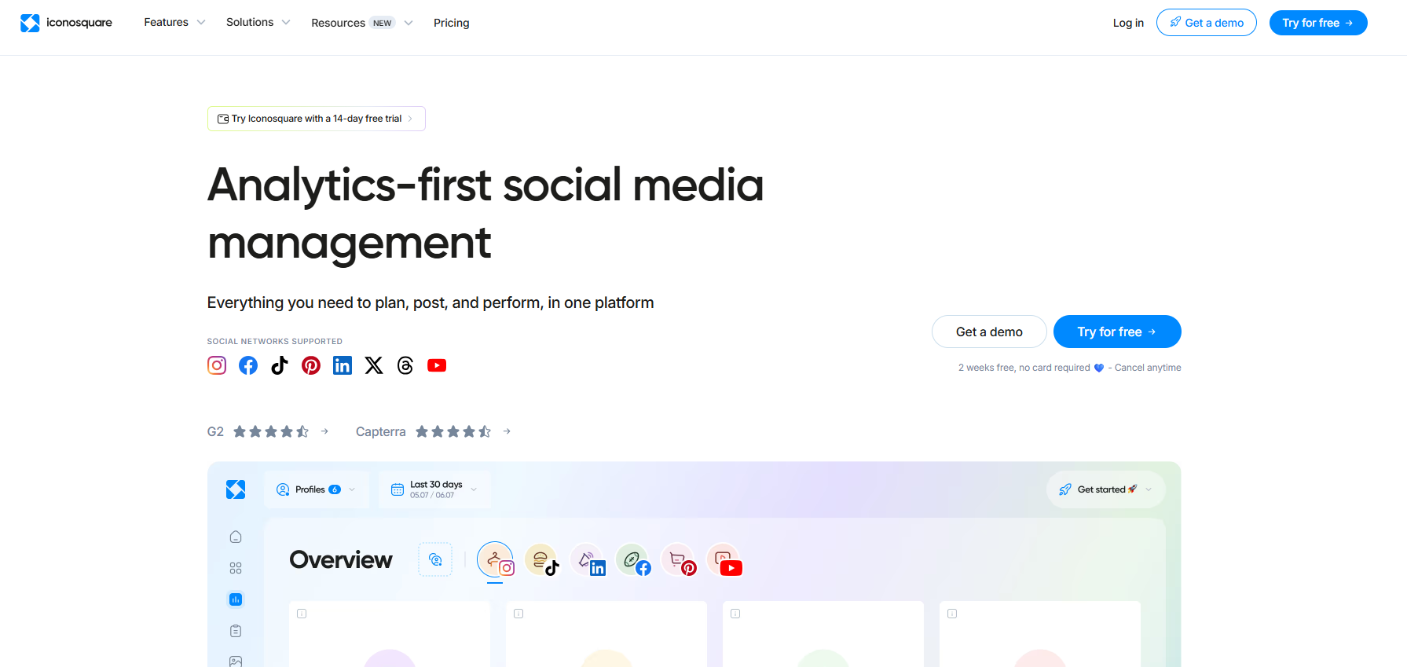This screenshot has width=1407, height=667.
Task: Open the 14-day free trial banner
Action: [317, 119]
